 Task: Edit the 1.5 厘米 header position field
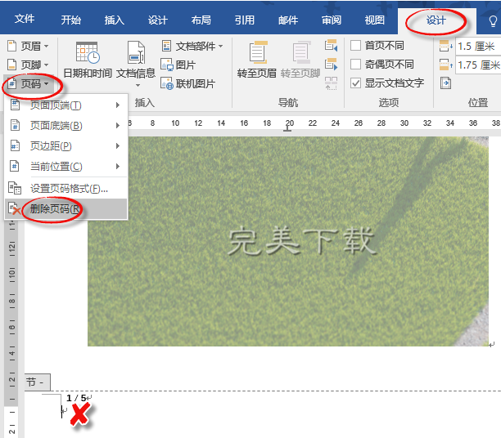pyautogui.click(x=478, y=47)
